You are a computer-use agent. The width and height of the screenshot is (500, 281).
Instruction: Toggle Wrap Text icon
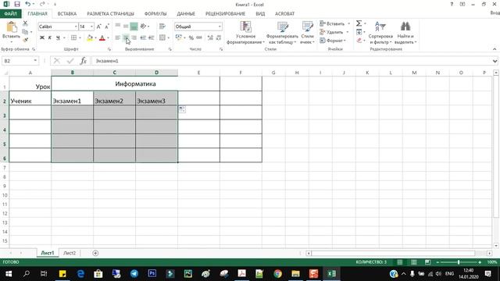[x=162, y=26]
